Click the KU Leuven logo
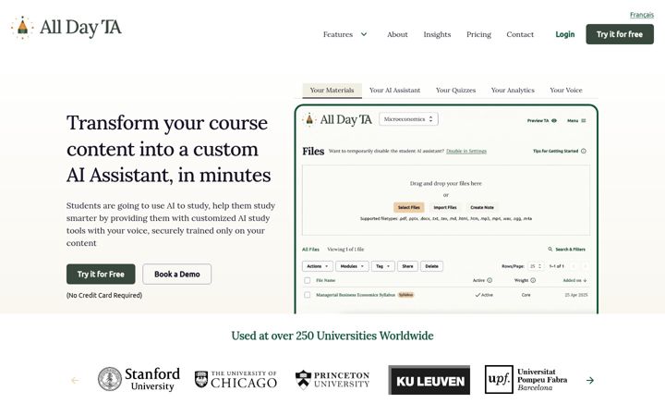 coord(429,380)
